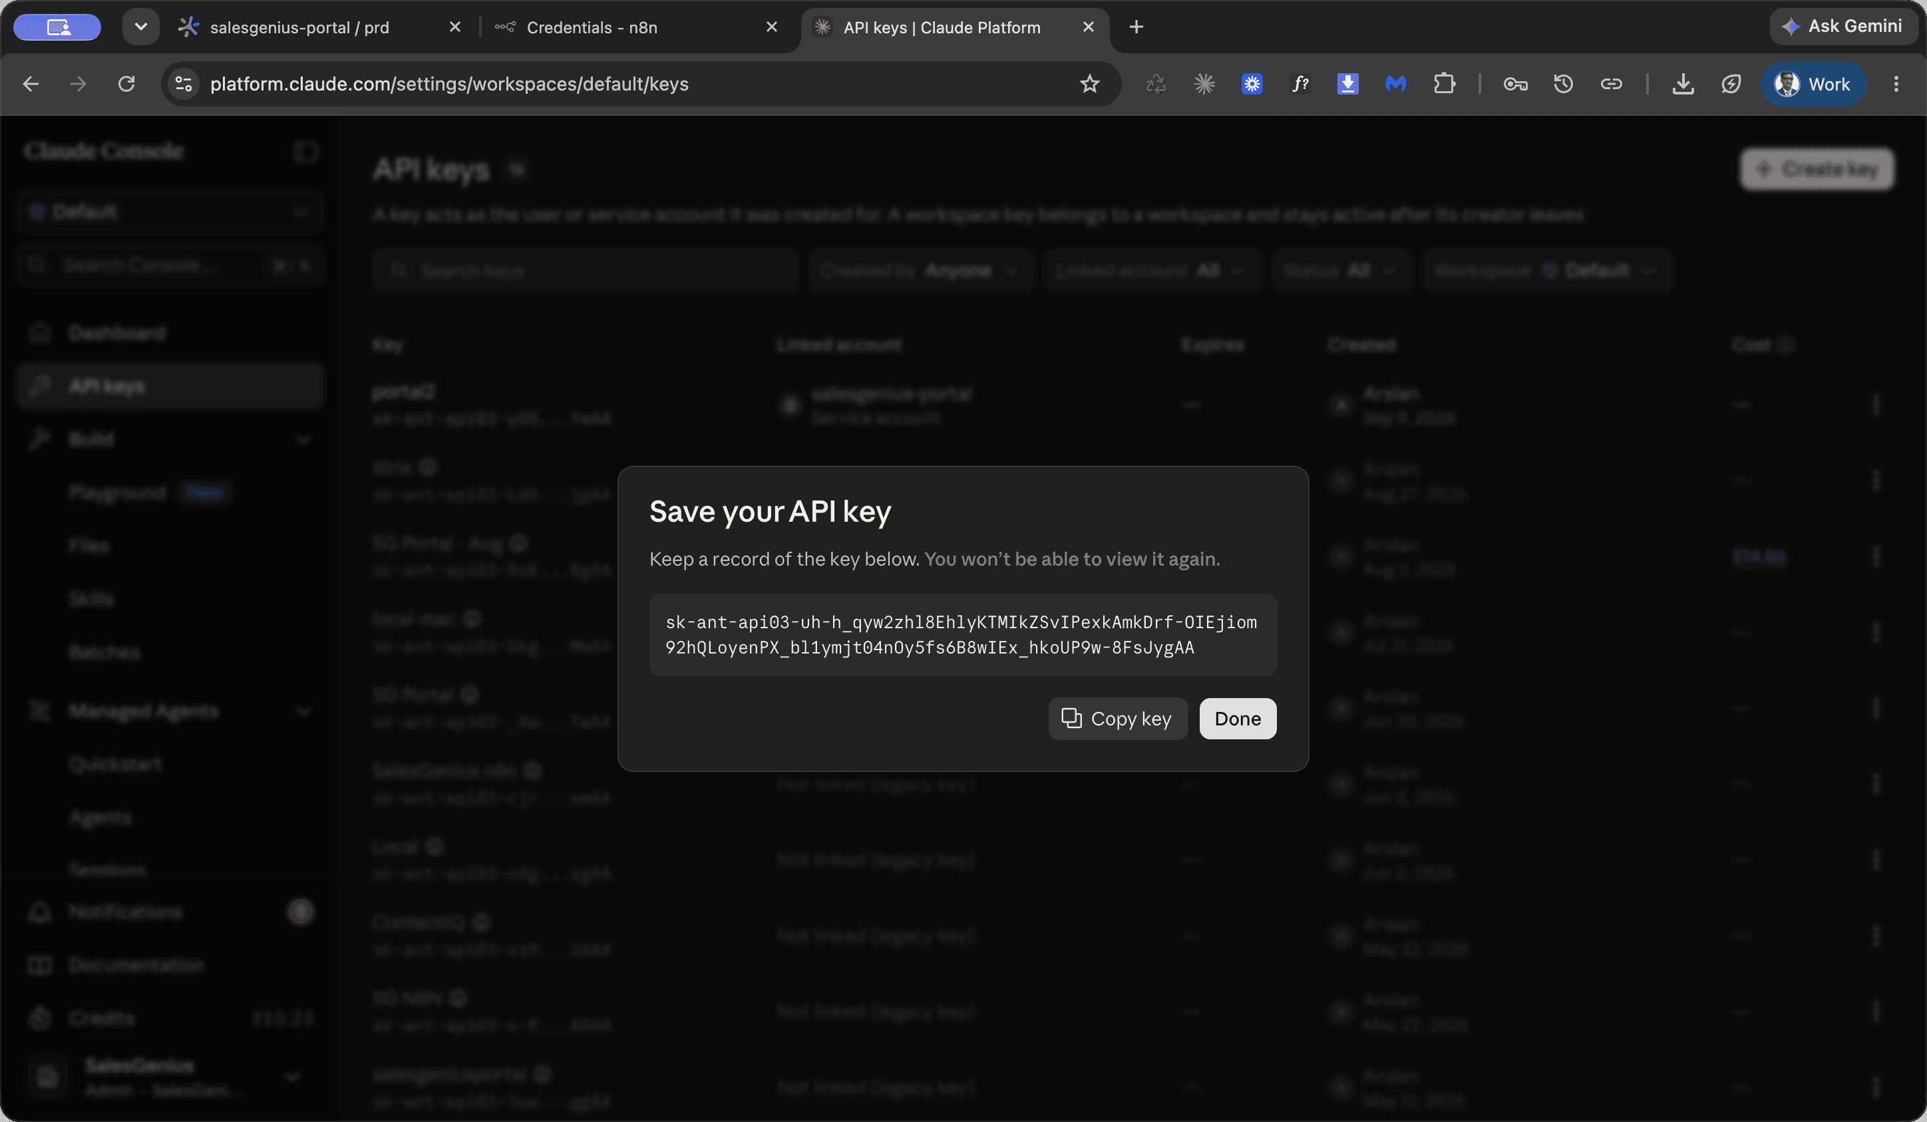Open the more-options menu for SalesGenius n8n key
The width and height of the screenshot is (1927, 1122).
tap(1876, 784)
